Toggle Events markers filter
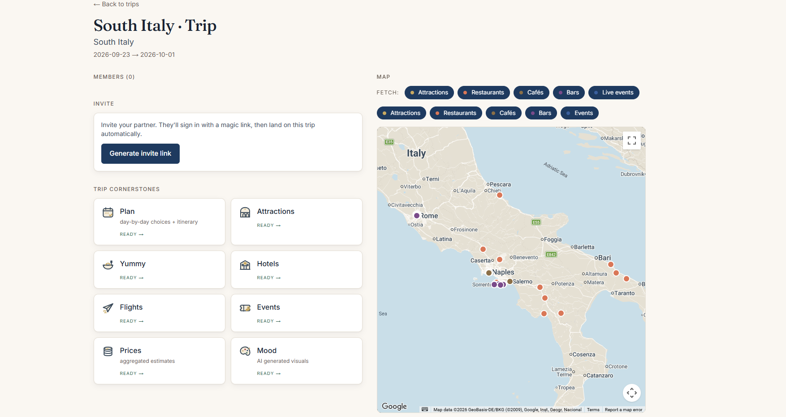The height and width of the screenshot is (417, 786). [580, 113]
